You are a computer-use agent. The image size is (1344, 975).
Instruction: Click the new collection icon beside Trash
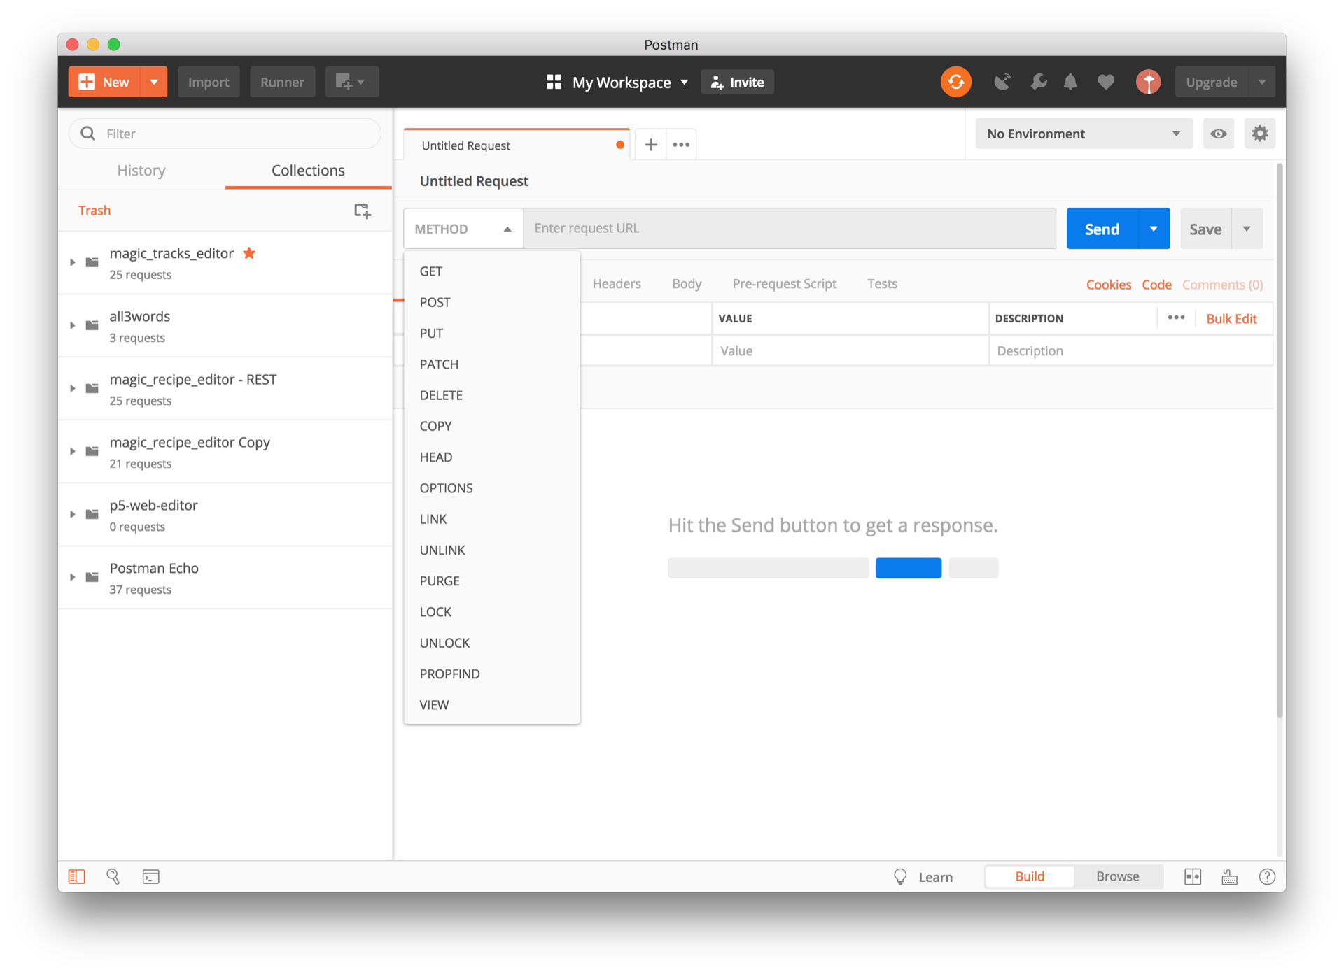point(362,211)
